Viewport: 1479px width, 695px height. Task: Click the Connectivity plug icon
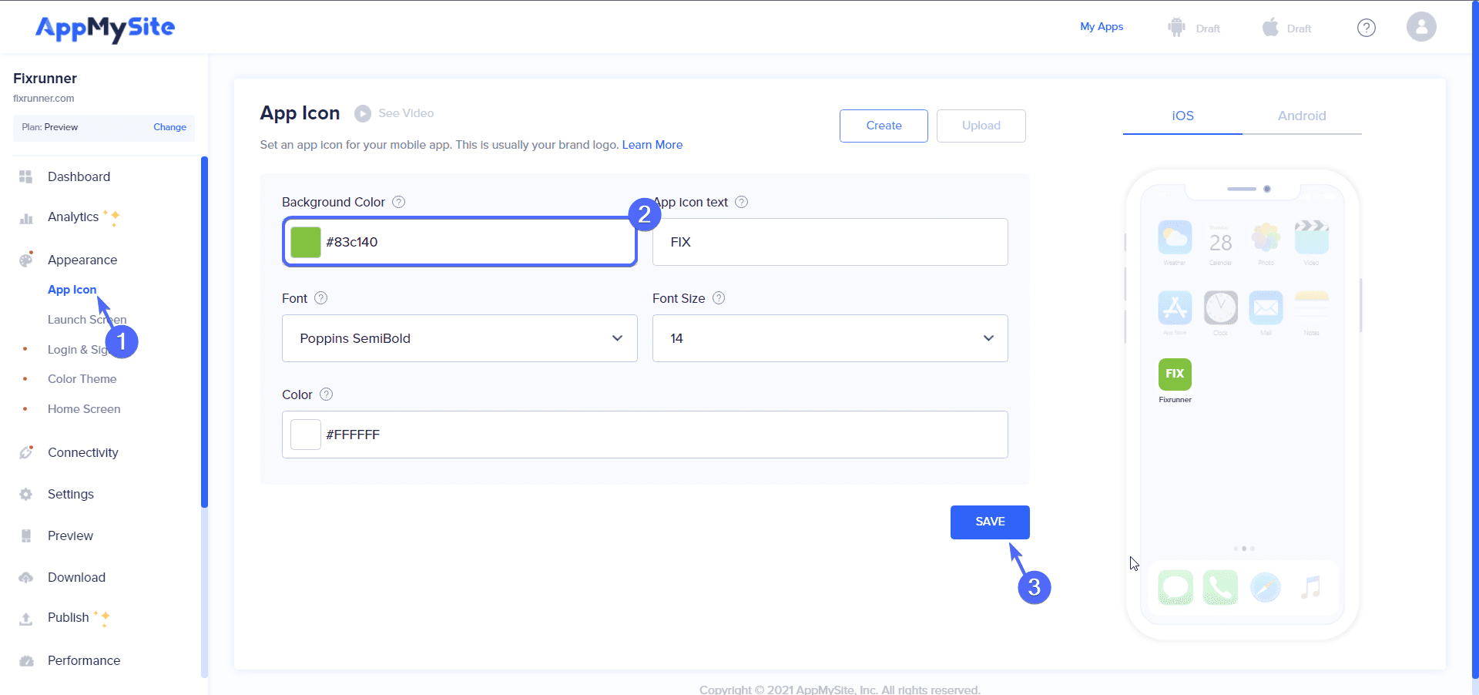[x=26, y=452]
